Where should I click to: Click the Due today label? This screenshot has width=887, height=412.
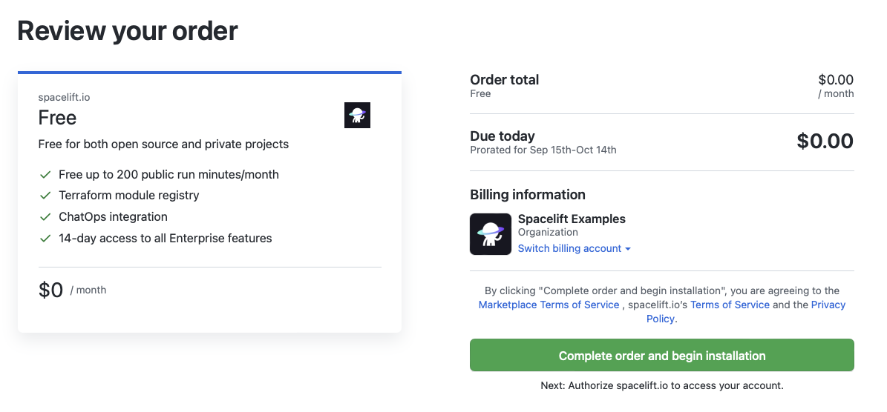point(503,136)
